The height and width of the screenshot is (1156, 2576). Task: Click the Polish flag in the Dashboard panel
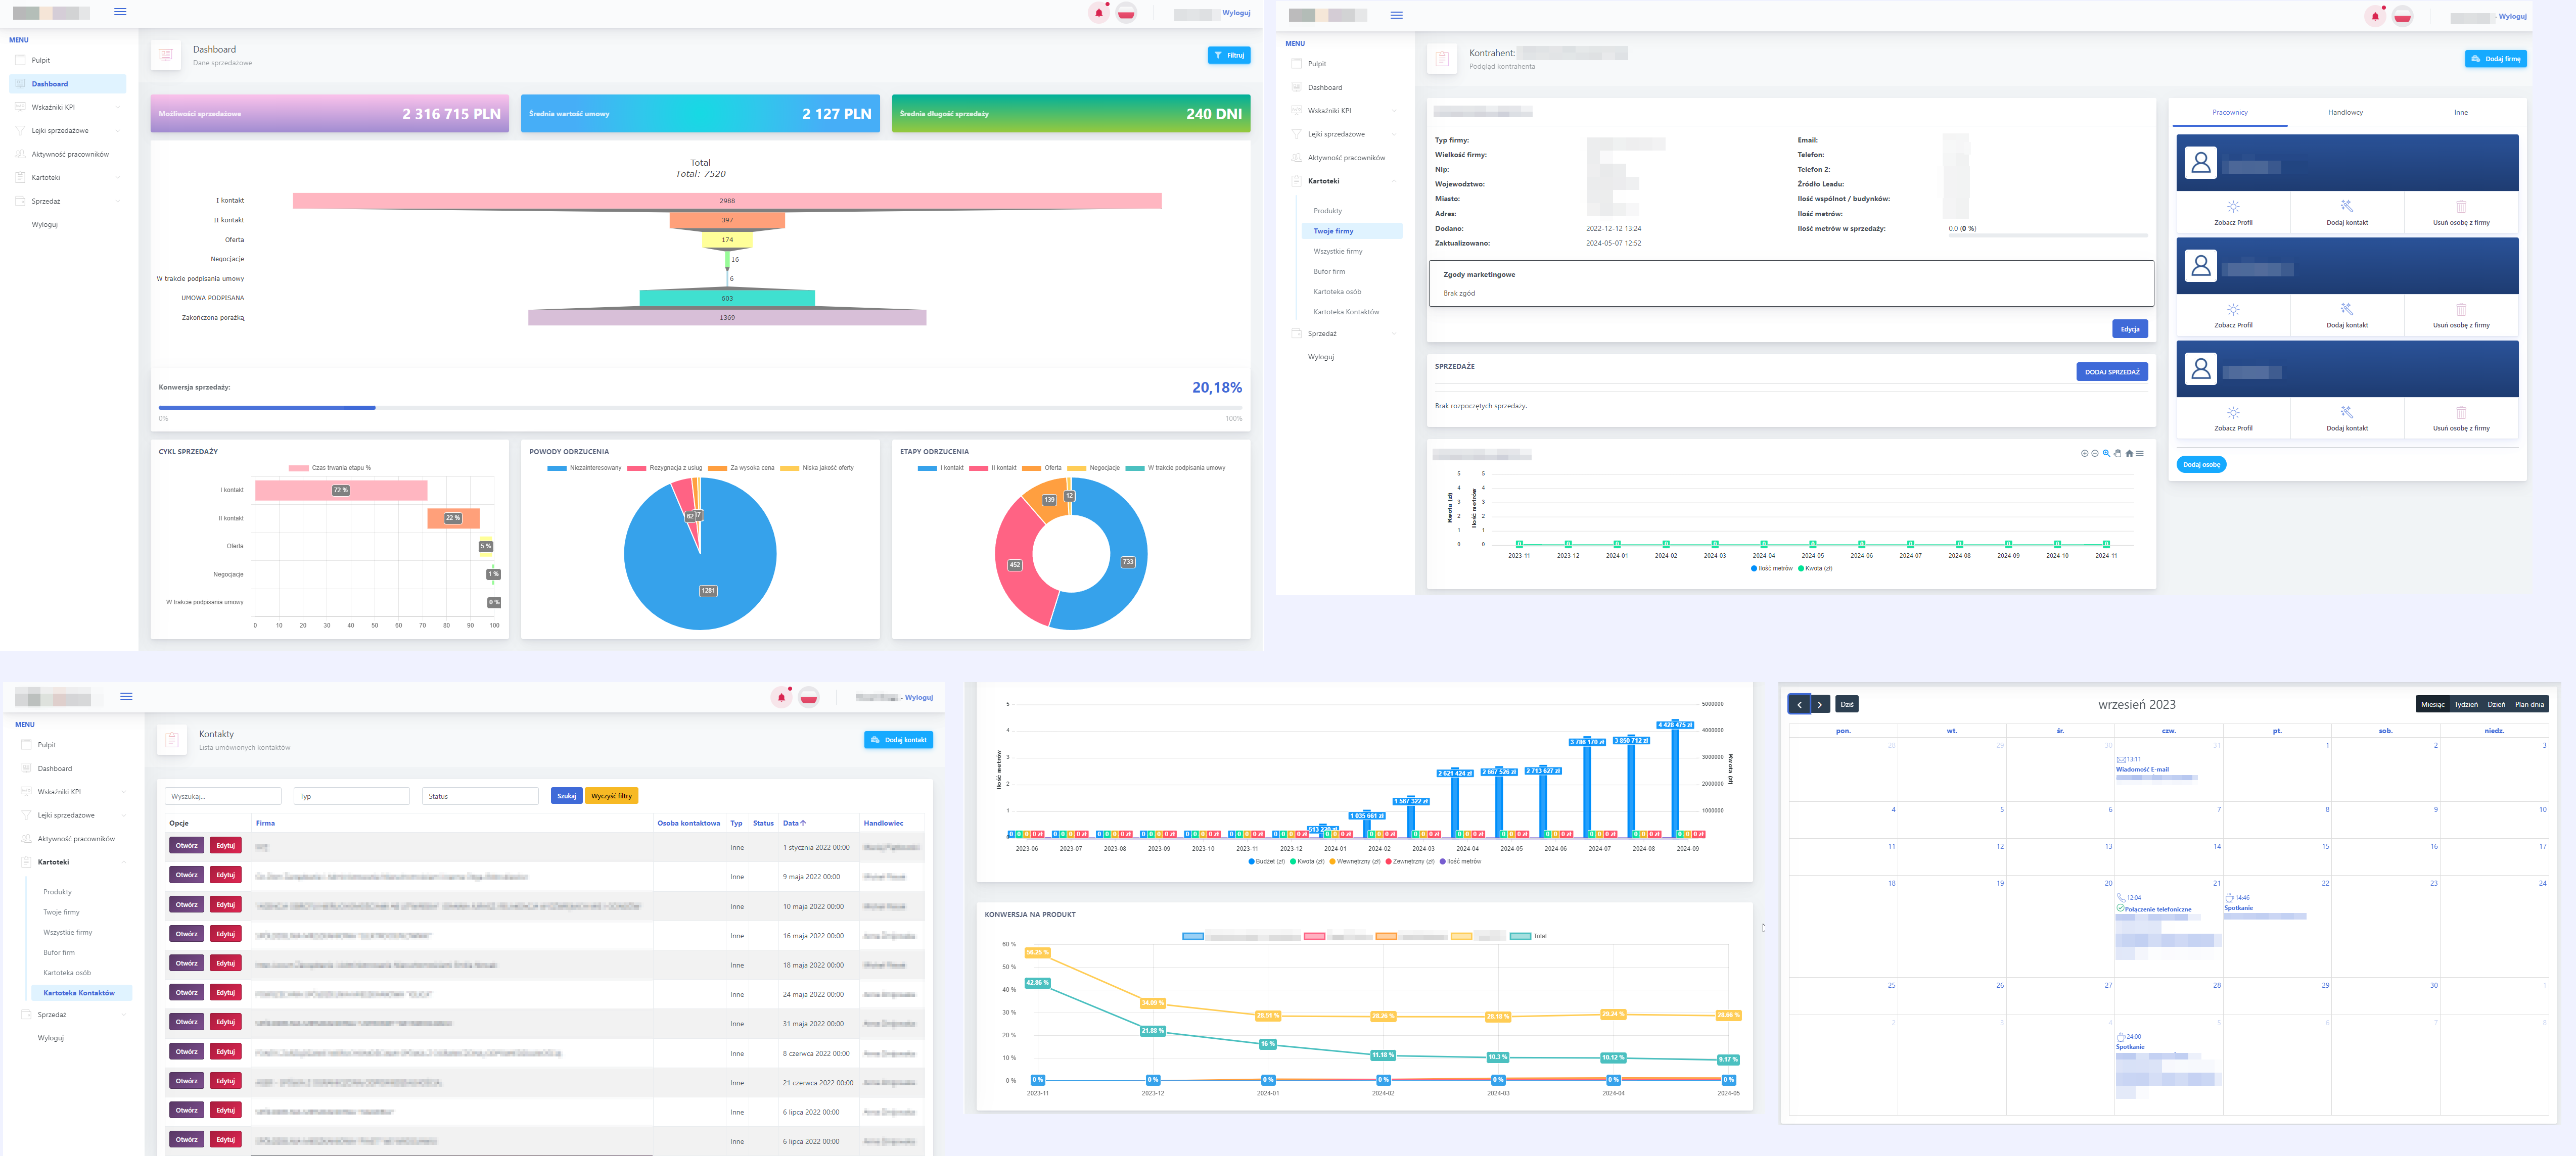1126,13
